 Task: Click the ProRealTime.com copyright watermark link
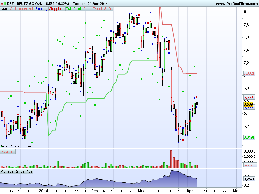[16, 146]
